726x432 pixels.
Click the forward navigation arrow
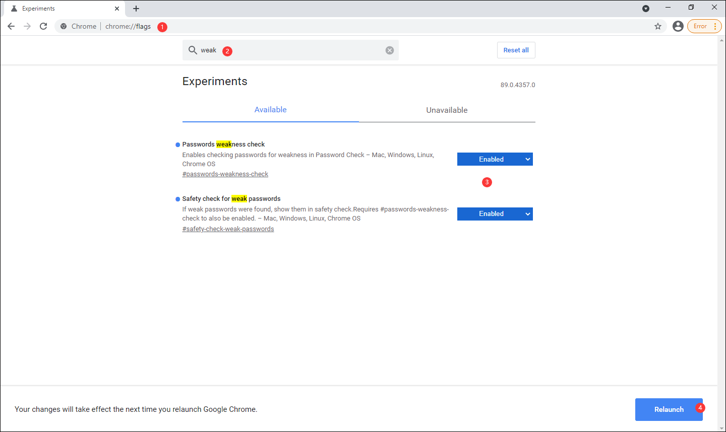coord(27,26)
